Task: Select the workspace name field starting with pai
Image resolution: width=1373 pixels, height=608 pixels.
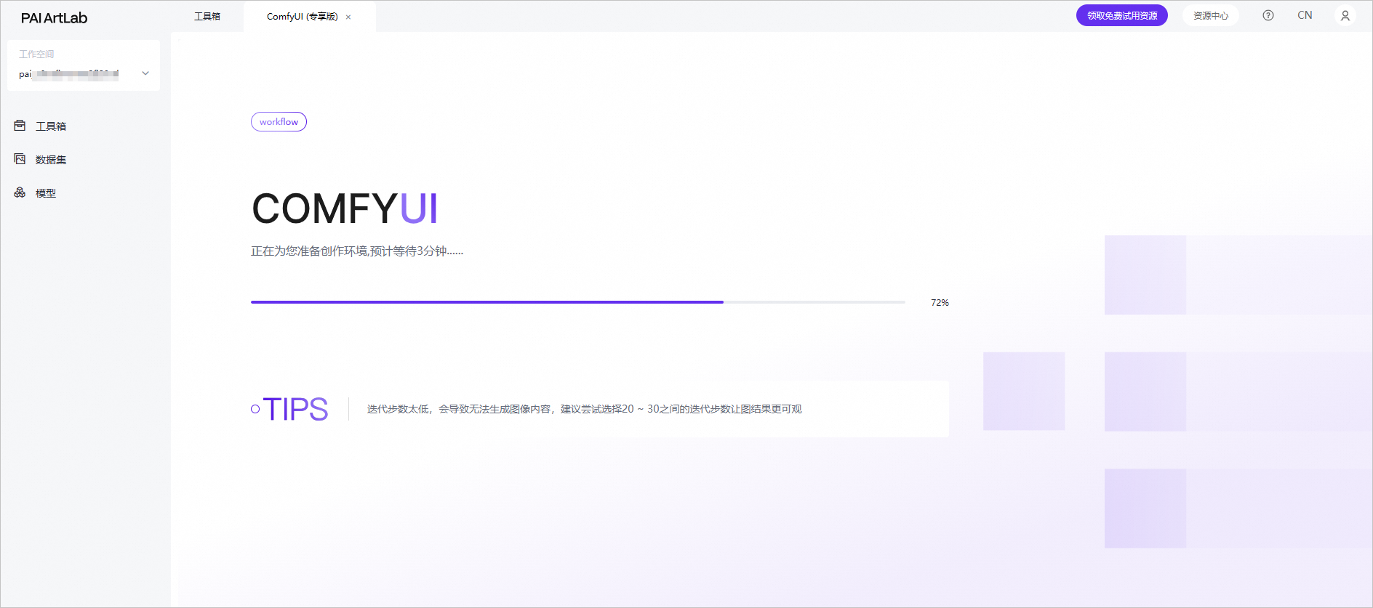Action: pyautogui.click(x=84, y=73)
